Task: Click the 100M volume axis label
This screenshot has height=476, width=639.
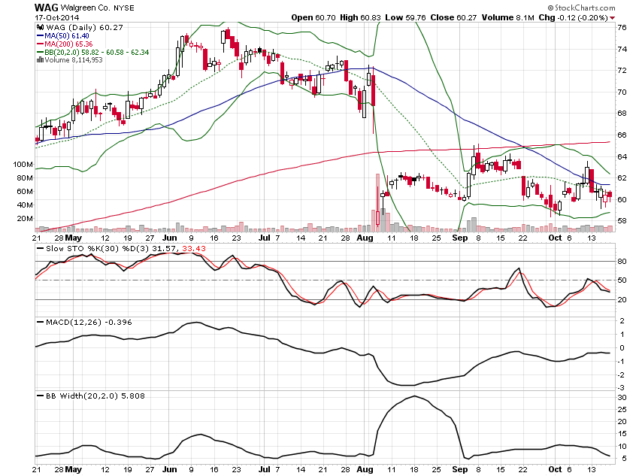Action: click(23, 164)
